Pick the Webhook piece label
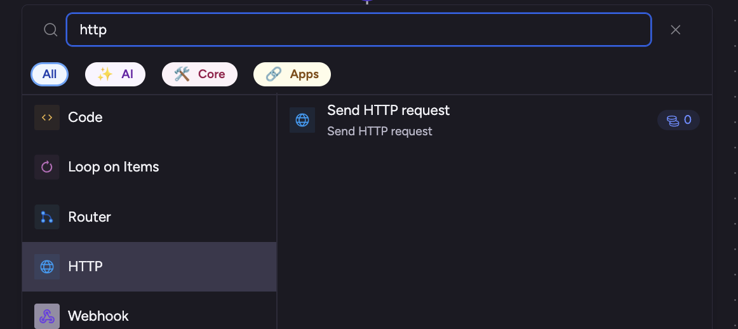The width and height of the screenshot is (738, 329). (x=98, y=316)
